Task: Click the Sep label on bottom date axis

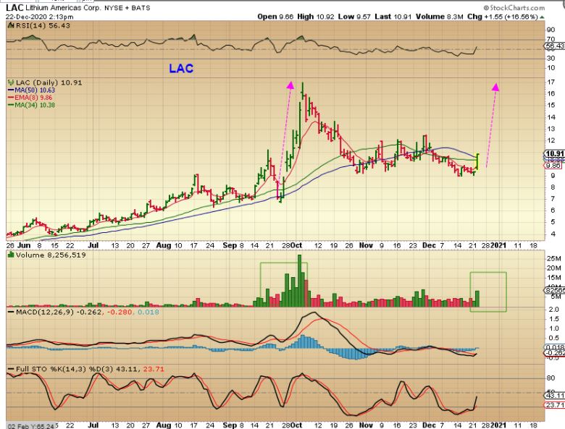Action: point(230,425)
